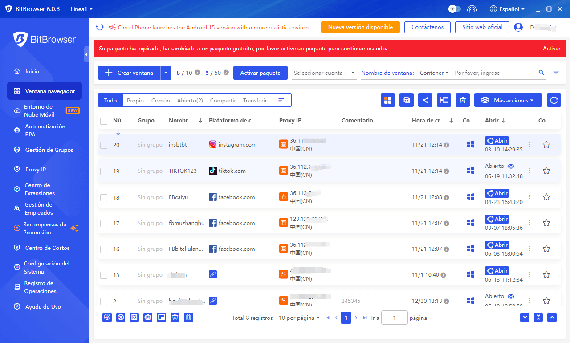Expand the Crear ventana dropdown arrow
Screen dimensions: 570x343
click(166, 73)
